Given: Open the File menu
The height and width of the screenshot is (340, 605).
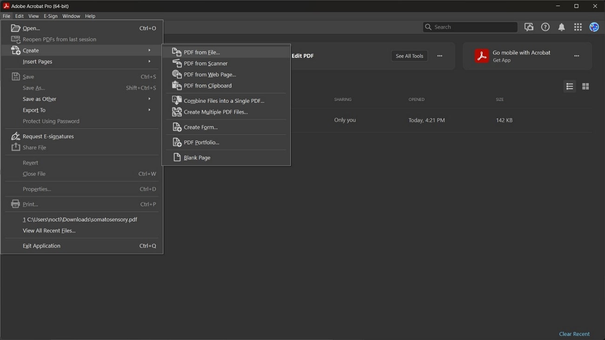Looking at the screenshot, I should tap(7, 16).
